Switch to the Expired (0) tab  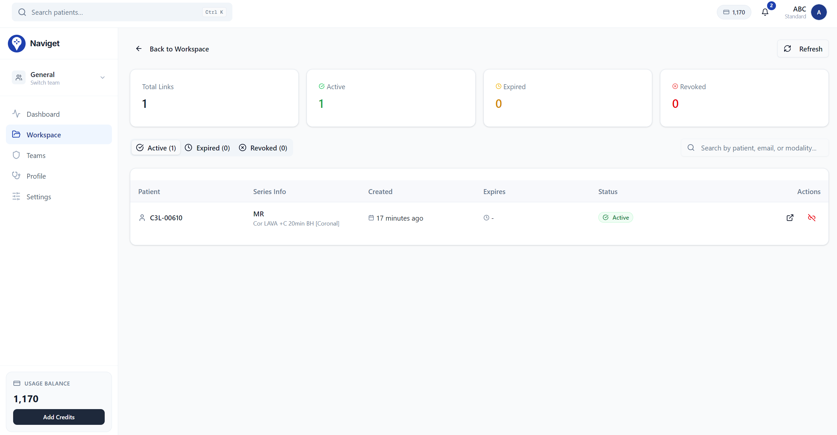point(207,148)
